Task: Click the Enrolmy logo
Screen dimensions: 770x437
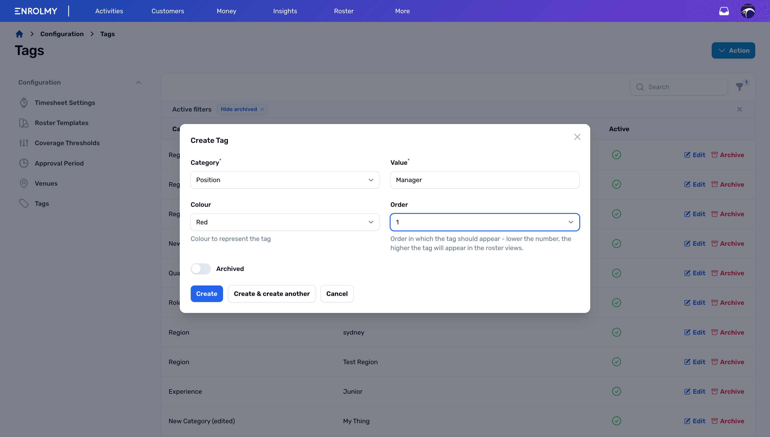Action: pyautogui.click(x=36, y=11)
